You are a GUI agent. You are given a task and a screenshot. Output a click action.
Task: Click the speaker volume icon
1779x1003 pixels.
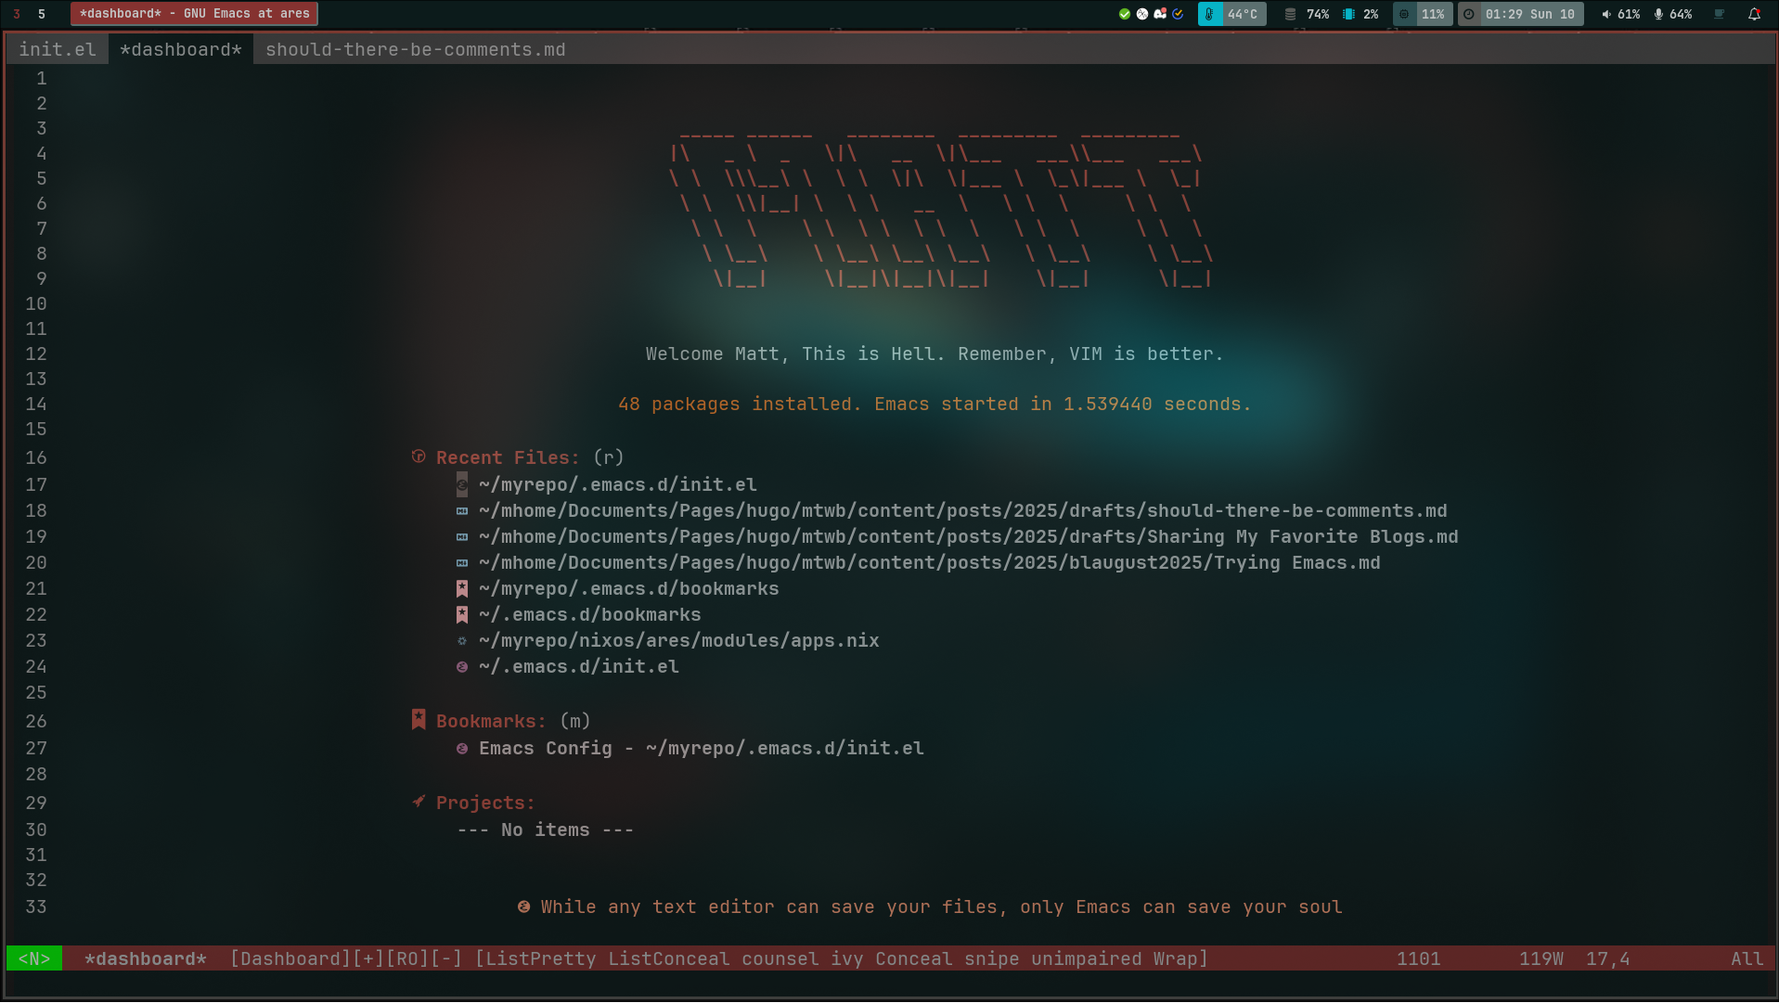(1605, 14)
